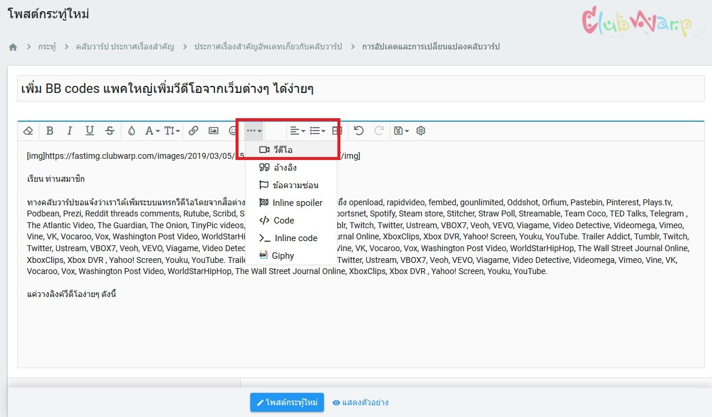Click the แสดงตัวอย่าง preview link

click(360, 403)
